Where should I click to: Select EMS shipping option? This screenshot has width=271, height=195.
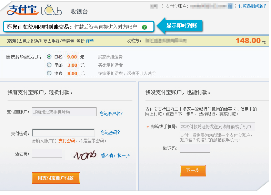[49, 56]
